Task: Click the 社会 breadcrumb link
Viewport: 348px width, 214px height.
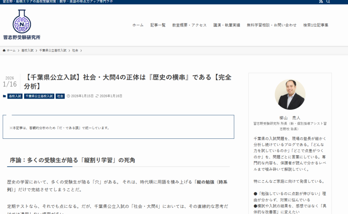Action: 75,51
